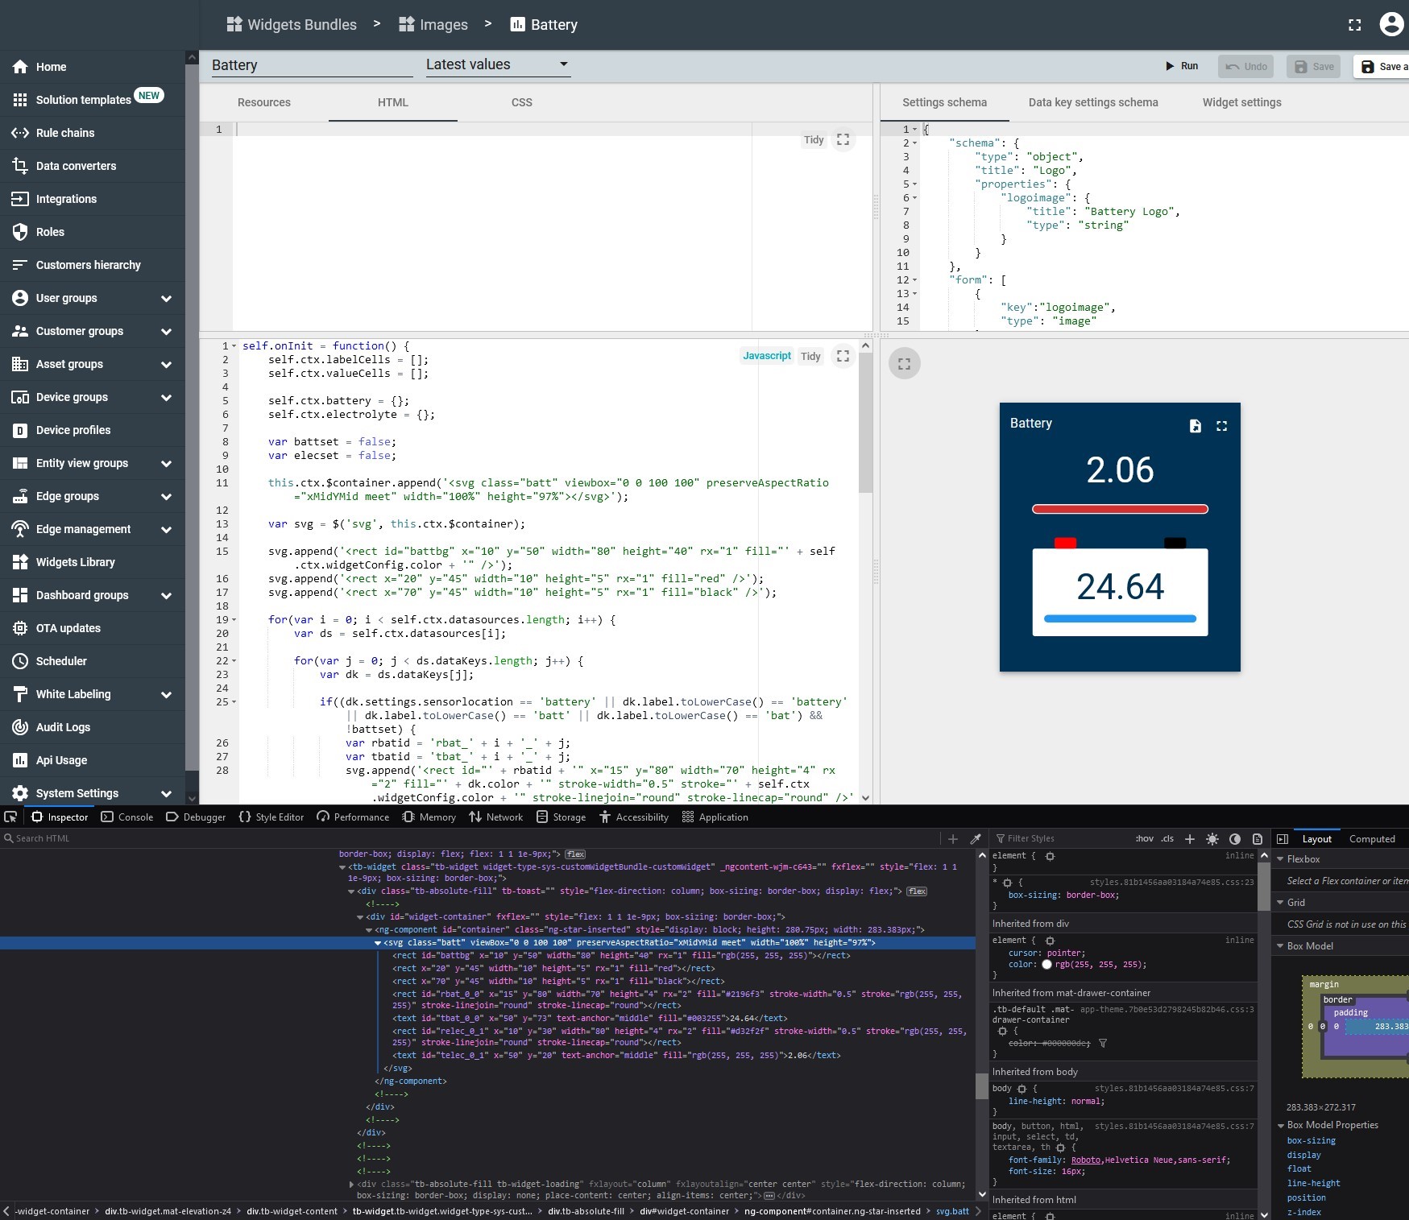Click the white color swatch in the Rules panel
This screenshot has width=1409, height=1220.
(1047, 964)
